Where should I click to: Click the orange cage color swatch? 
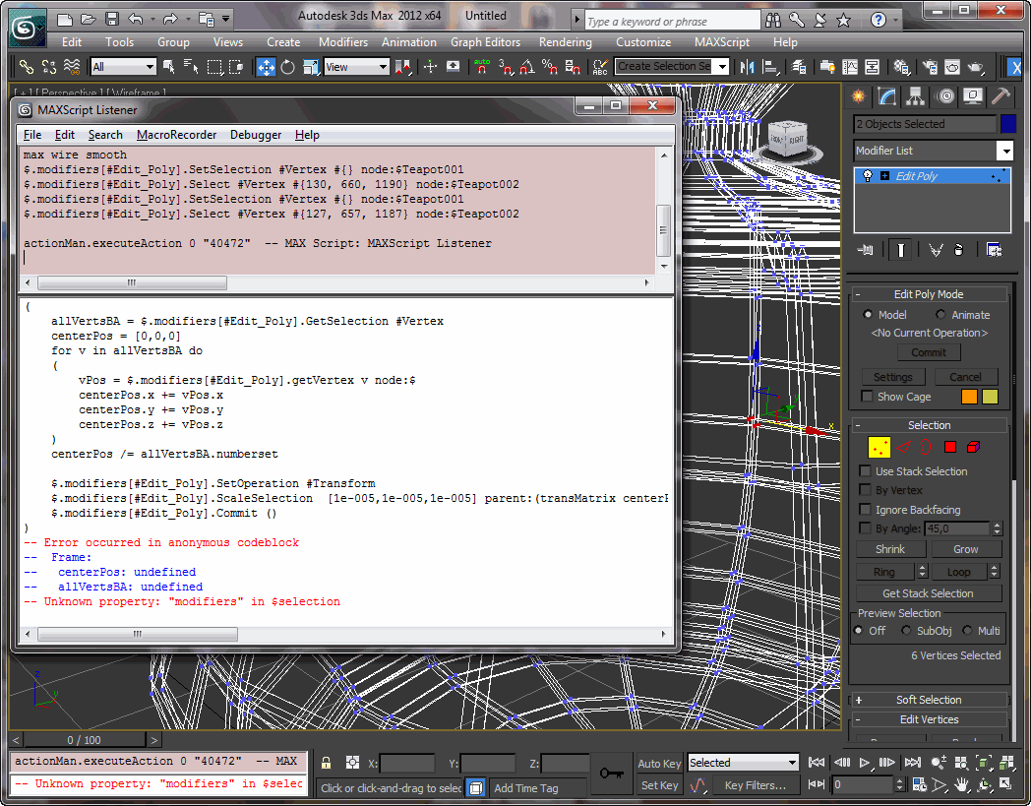(970, 398)
